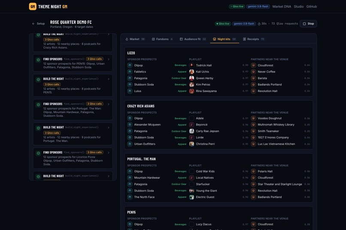
Task: Click Urban Outfitters sponsor icon under Crazy Rich Asians
Action: (x=130, y=144)
